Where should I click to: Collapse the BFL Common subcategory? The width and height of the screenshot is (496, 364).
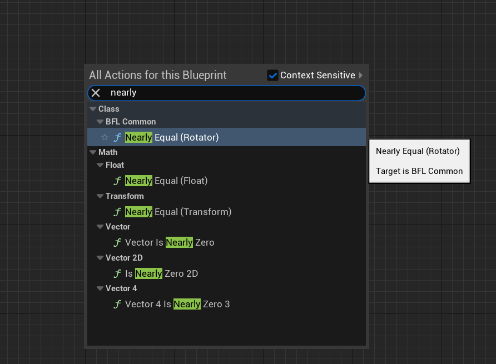pos(100,122)
